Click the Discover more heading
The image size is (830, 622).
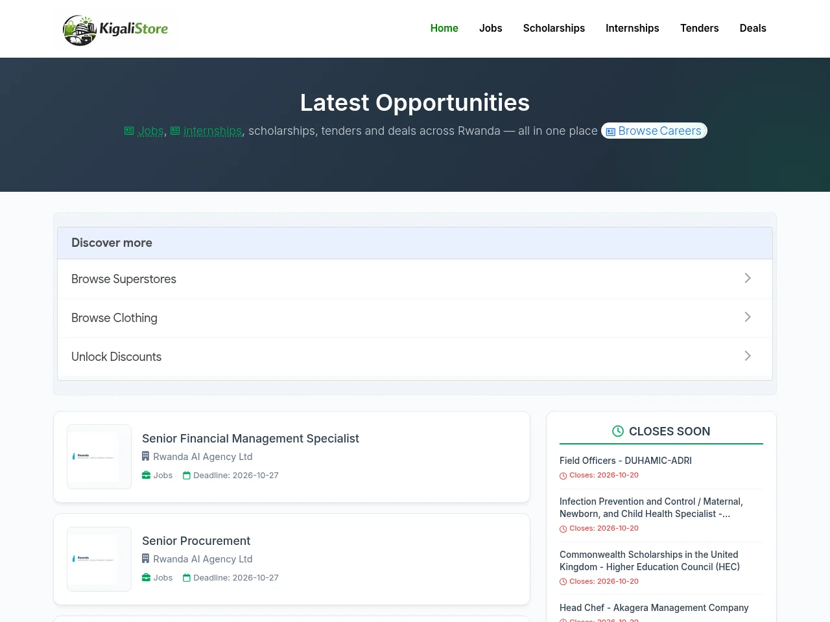(112, 243)
